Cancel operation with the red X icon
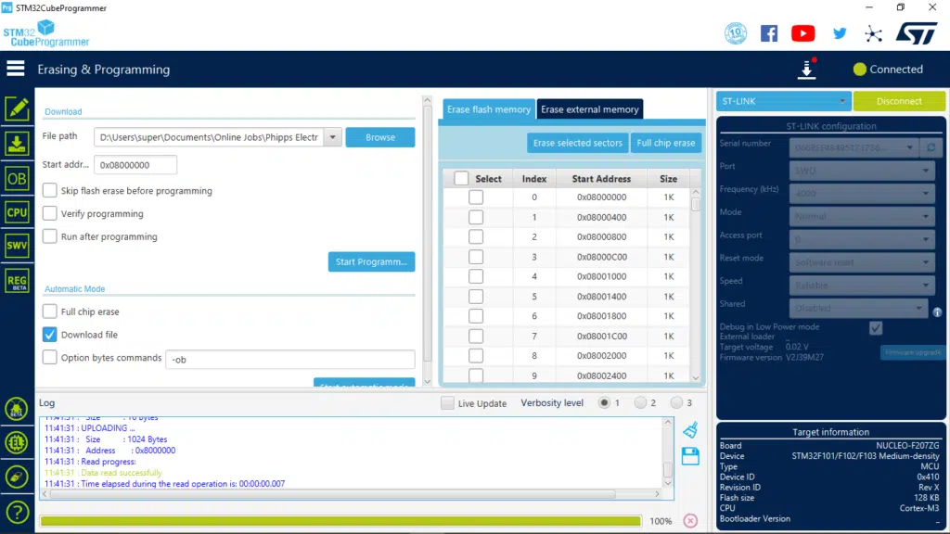 click(690, 521)
